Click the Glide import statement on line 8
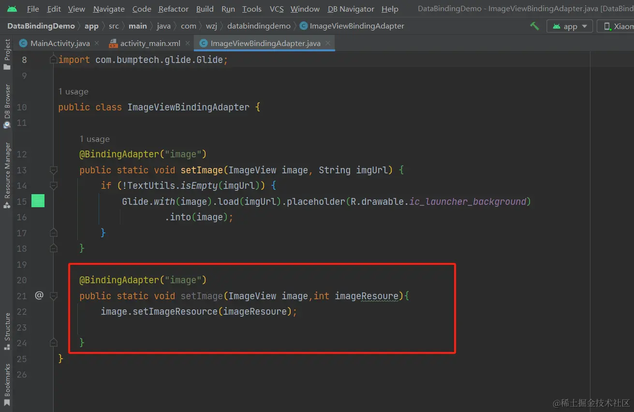 tap(143, 60)
